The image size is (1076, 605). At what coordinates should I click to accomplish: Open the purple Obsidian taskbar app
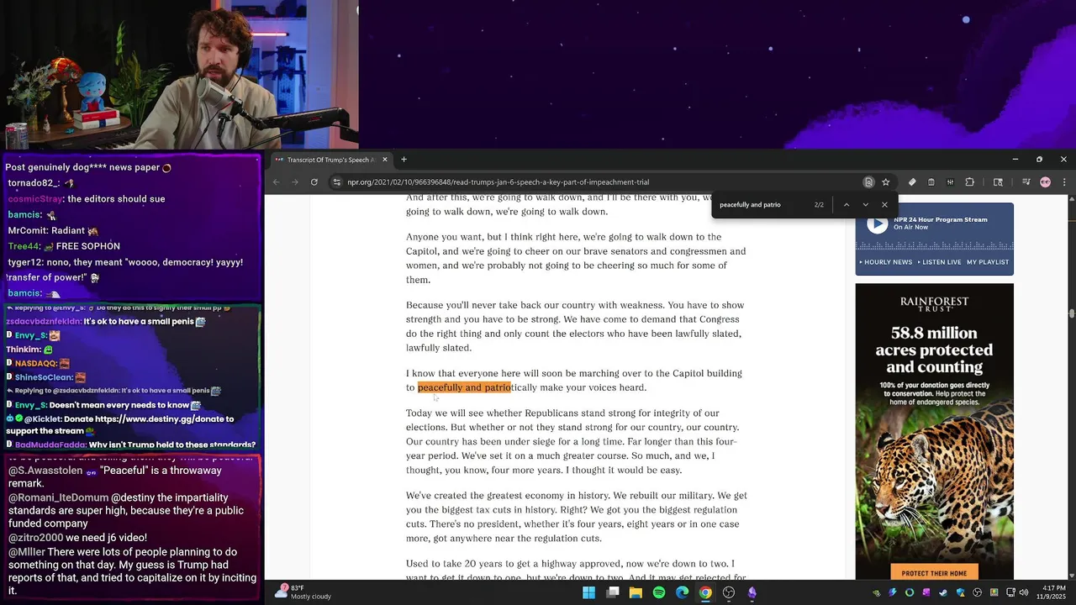(752, 592)
